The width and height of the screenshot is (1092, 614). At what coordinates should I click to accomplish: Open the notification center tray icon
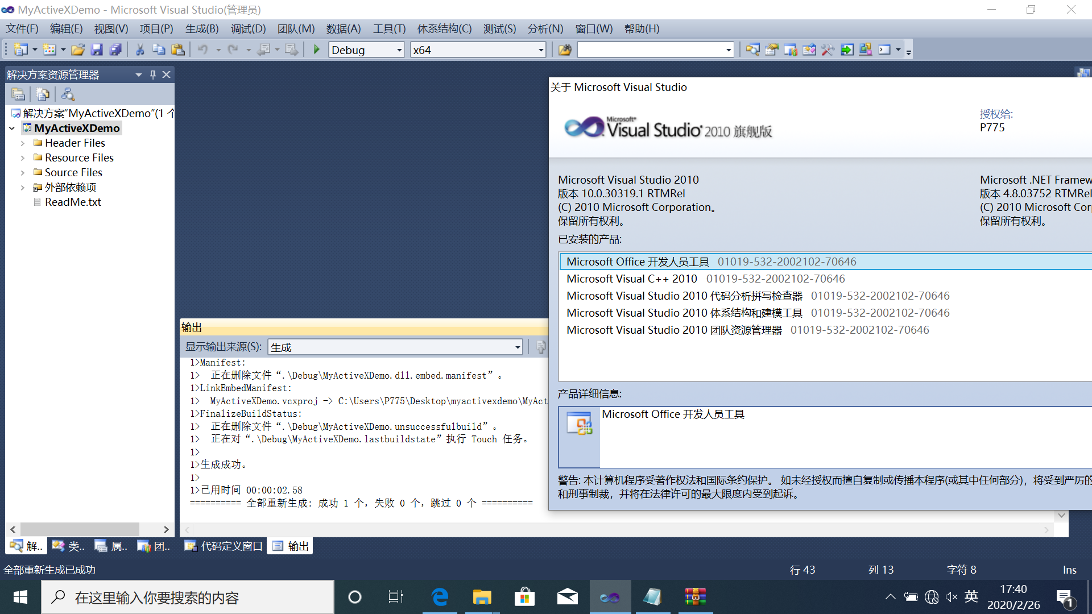coord(1065,598)
